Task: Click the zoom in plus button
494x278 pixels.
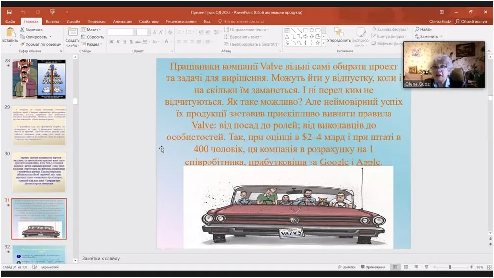Action: coord(471,267)
